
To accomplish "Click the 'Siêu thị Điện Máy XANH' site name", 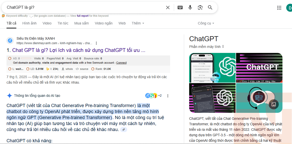I will click(36, 38).
